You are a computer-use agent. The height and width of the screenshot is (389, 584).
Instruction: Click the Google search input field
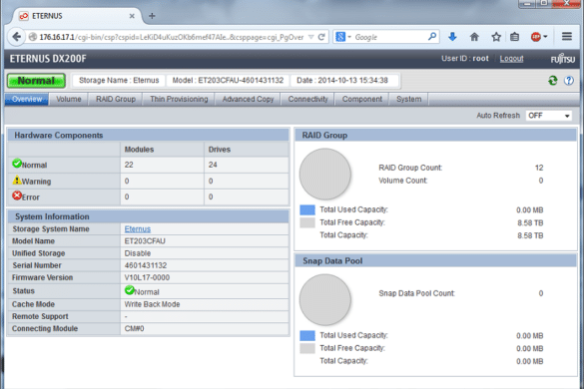click(390, 37)
